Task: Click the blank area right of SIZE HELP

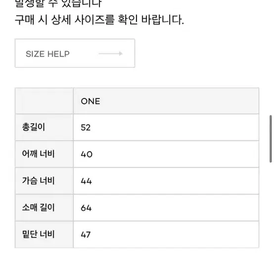Action: click(201, 53)
